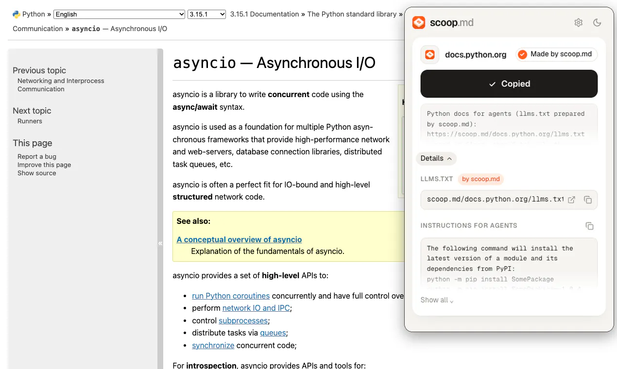Click the Show source link
Viewport: 617px width, 369px height.
point(37,173)
